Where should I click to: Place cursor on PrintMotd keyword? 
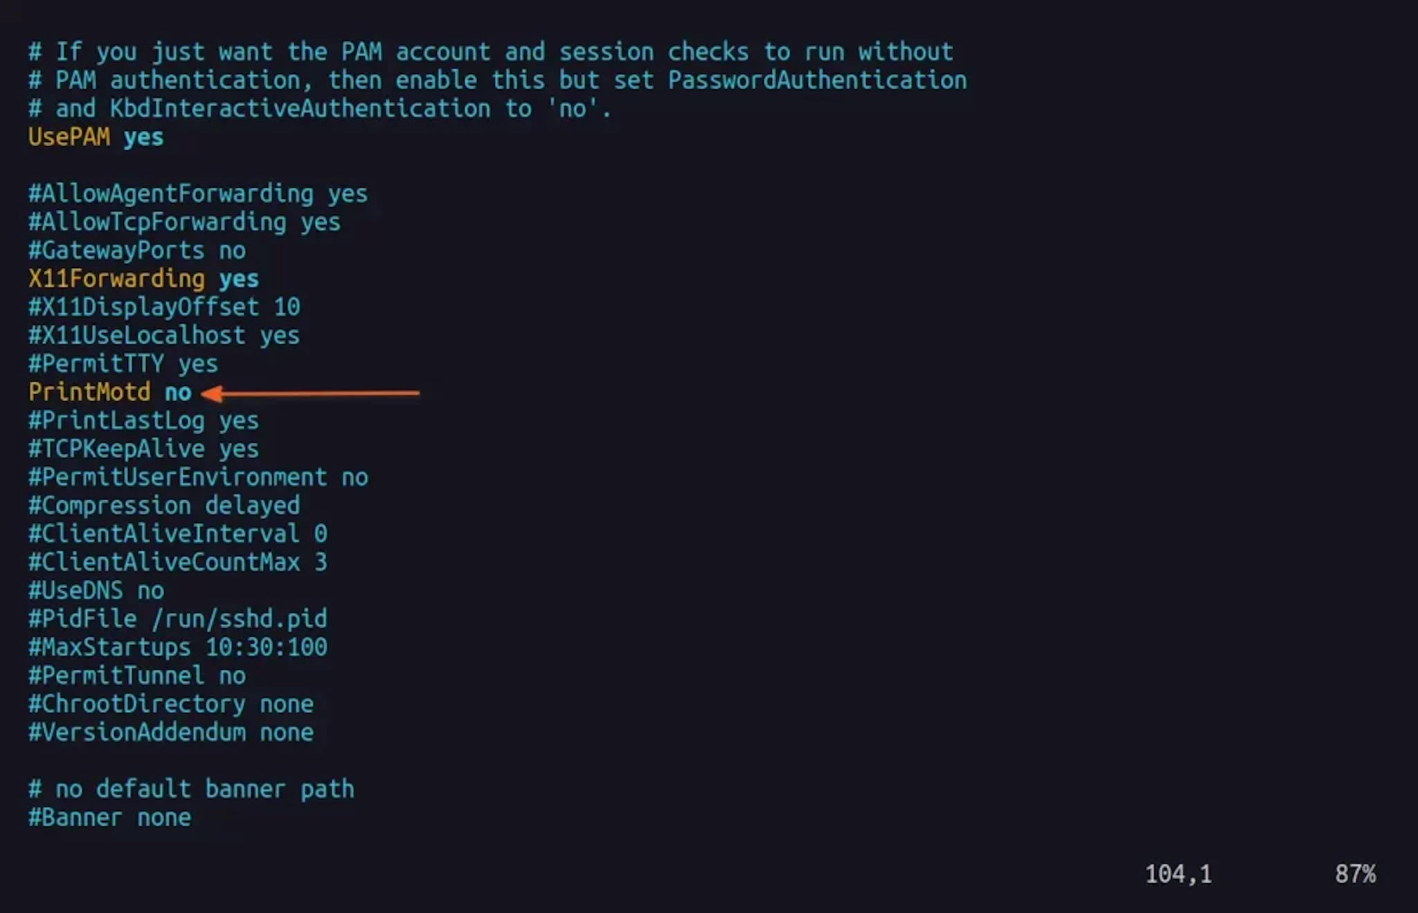coord(89,393)
